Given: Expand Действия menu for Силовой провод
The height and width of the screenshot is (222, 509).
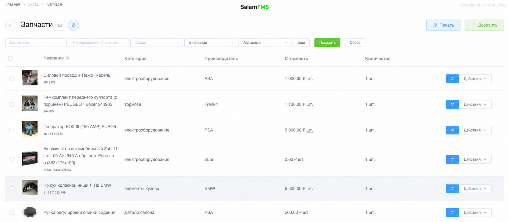Looking at the screenshot, I should [x=475, y=79].
